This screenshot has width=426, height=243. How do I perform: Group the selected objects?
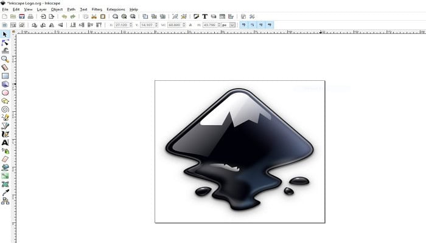(175, 16)
